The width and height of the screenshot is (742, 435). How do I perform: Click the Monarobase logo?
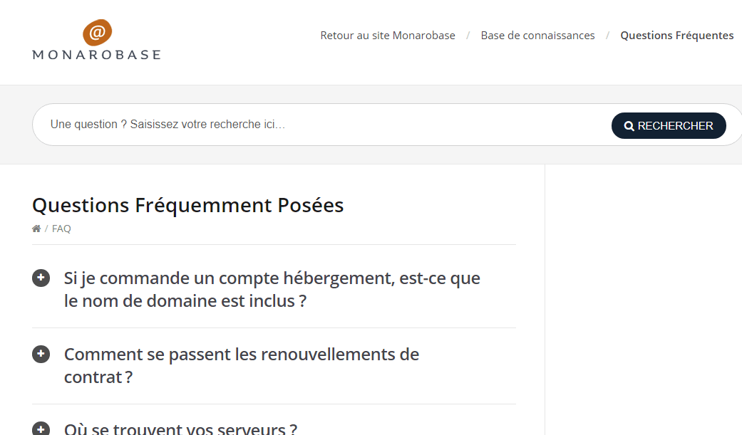(96, 40)
